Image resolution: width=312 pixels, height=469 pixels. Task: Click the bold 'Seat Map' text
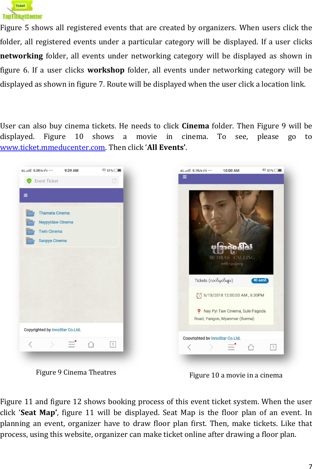tap(39, 413)
